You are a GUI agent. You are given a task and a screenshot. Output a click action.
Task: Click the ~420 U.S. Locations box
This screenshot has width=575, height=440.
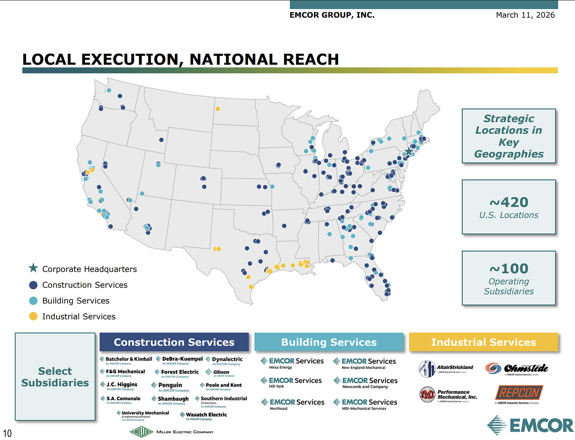click(509, 207)
